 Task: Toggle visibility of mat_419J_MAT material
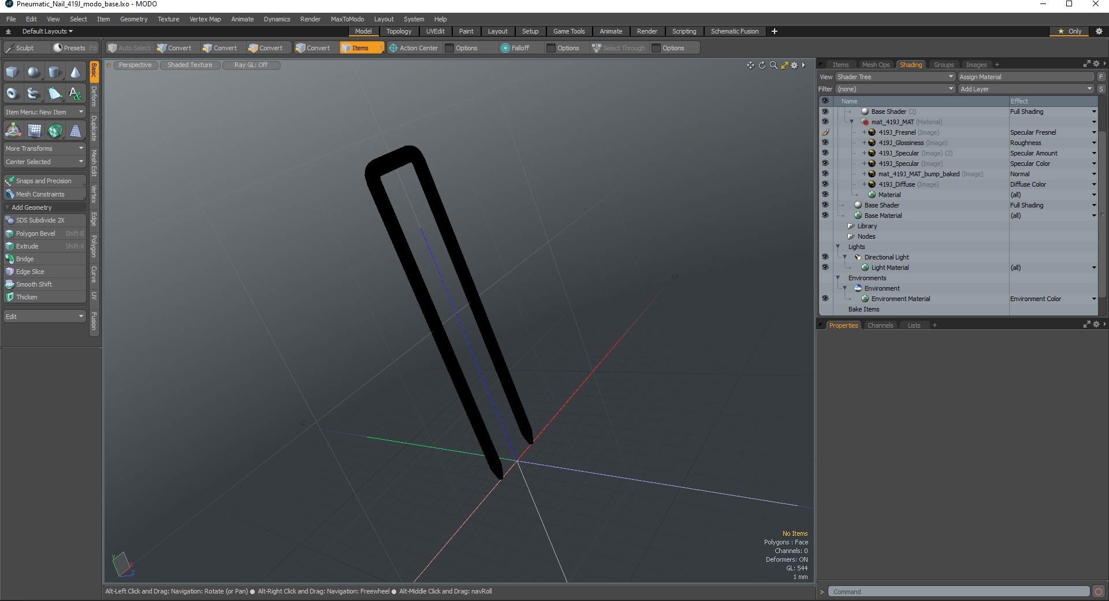click(x=825, y=122)
